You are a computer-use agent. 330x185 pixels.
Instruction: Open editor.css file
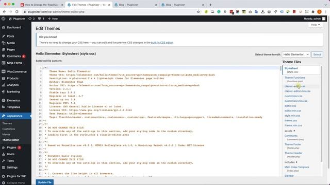[290, 106]
